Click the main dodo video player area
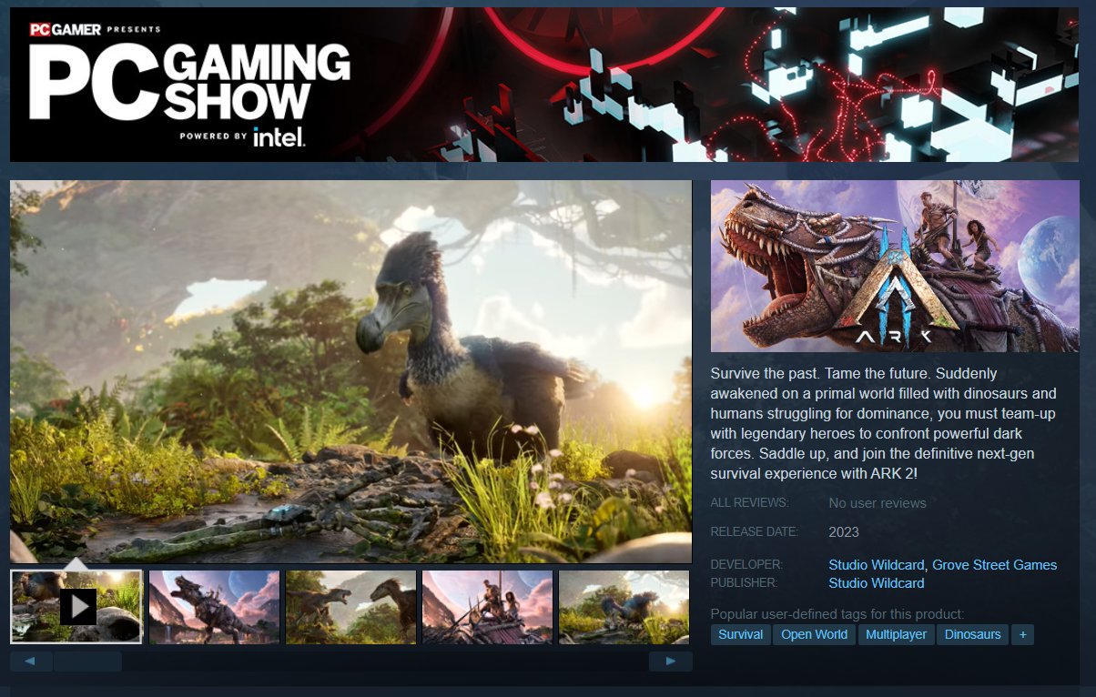The image size is (1096, 697). [x=351, y=371]
